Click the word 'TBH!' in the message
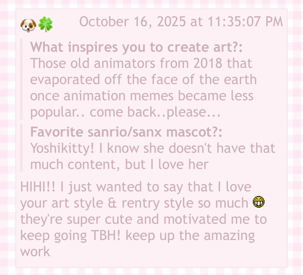This screenshot has width=303, height=275. coord(106,235)
